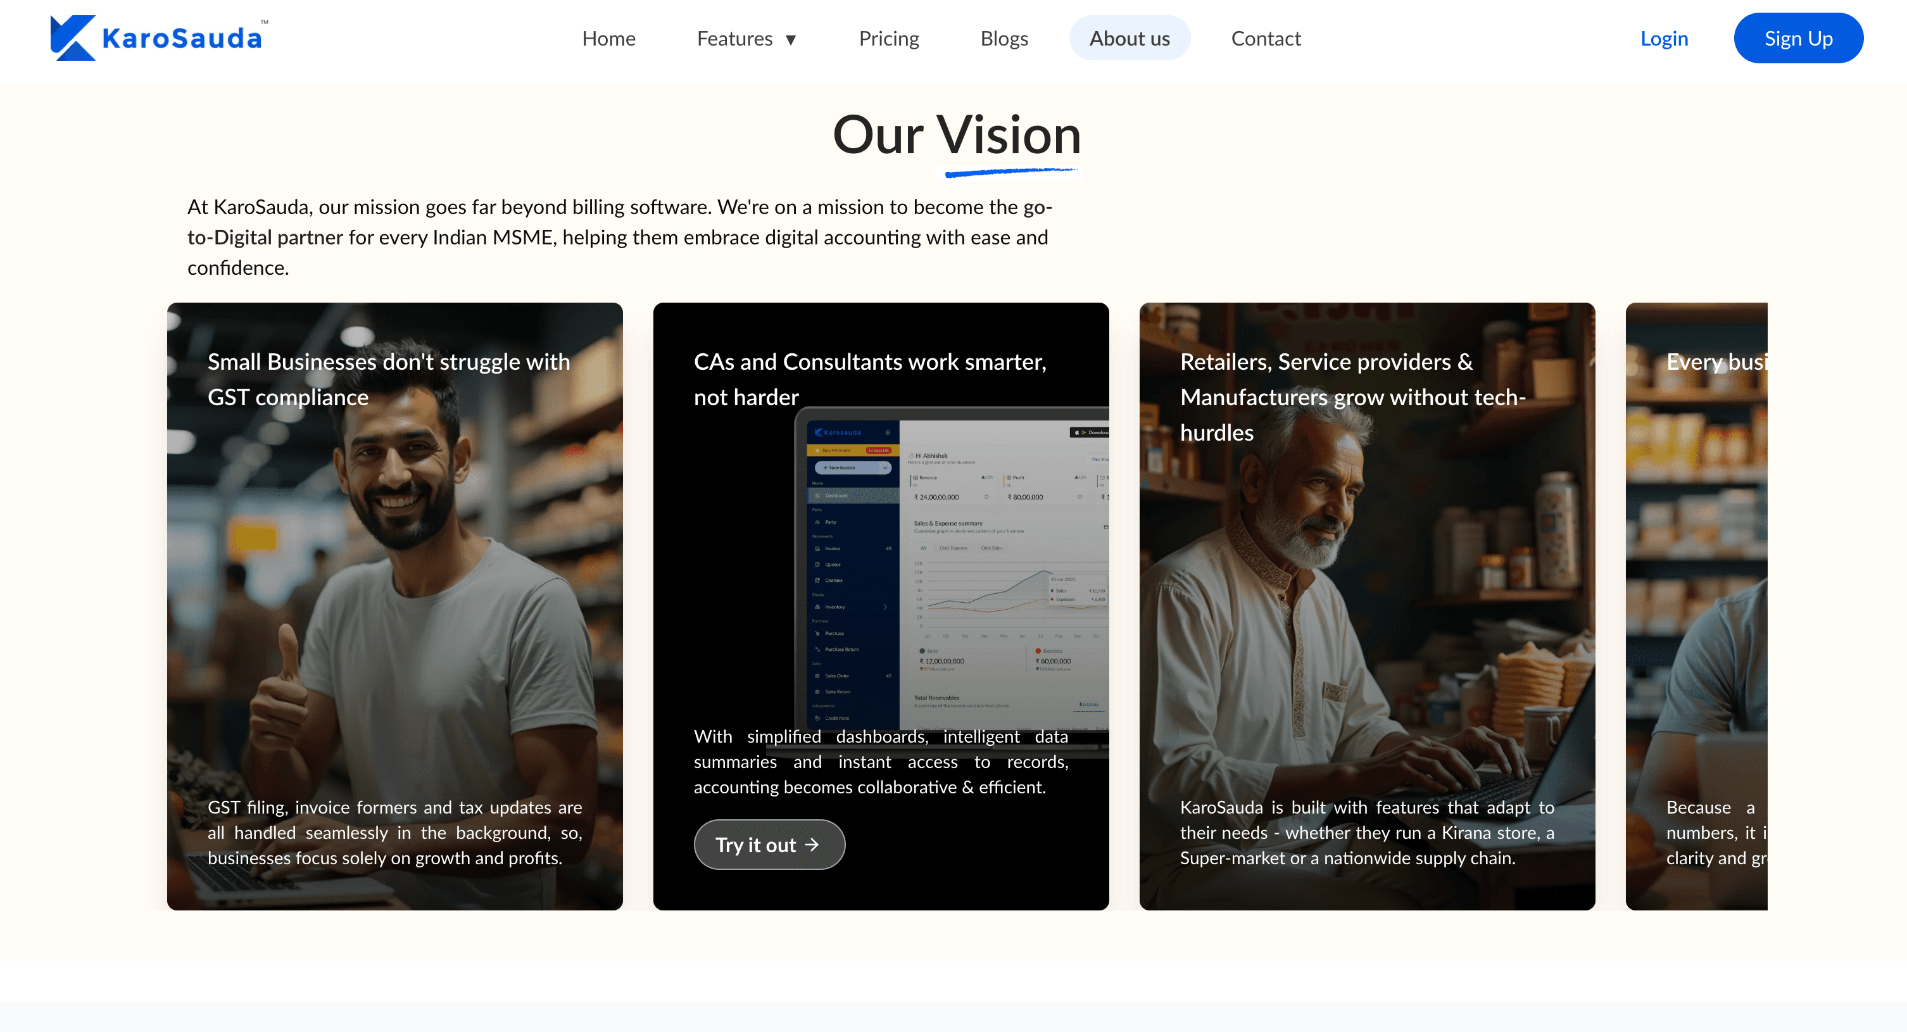Expand the Features dropdown arrow
Screen dimensions: 1907x1032
[x=791, y=39]
